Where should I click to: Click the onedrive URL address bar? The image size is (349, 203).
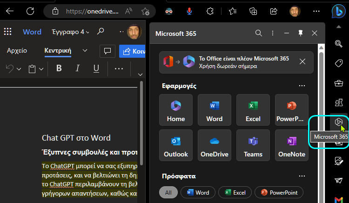[x=92, y=11]
